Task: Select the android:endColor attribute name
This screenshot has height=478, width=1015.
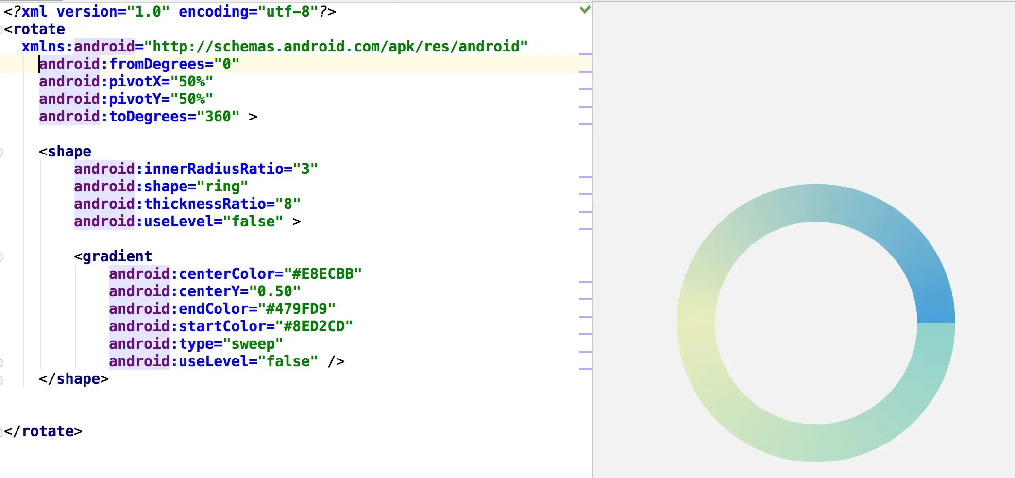Action: 179,309
